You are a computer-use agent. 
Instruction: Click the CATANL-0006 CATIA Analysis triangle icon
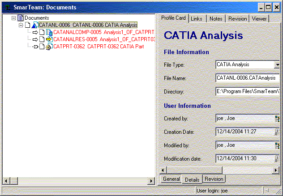(x=34, y=25)
